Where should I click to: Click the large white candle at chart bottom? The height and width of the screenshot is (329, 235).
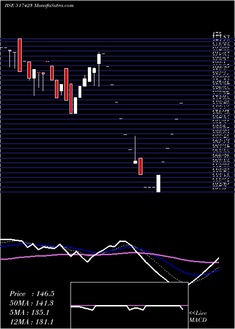pyautogui.click(x=158, y=183)
